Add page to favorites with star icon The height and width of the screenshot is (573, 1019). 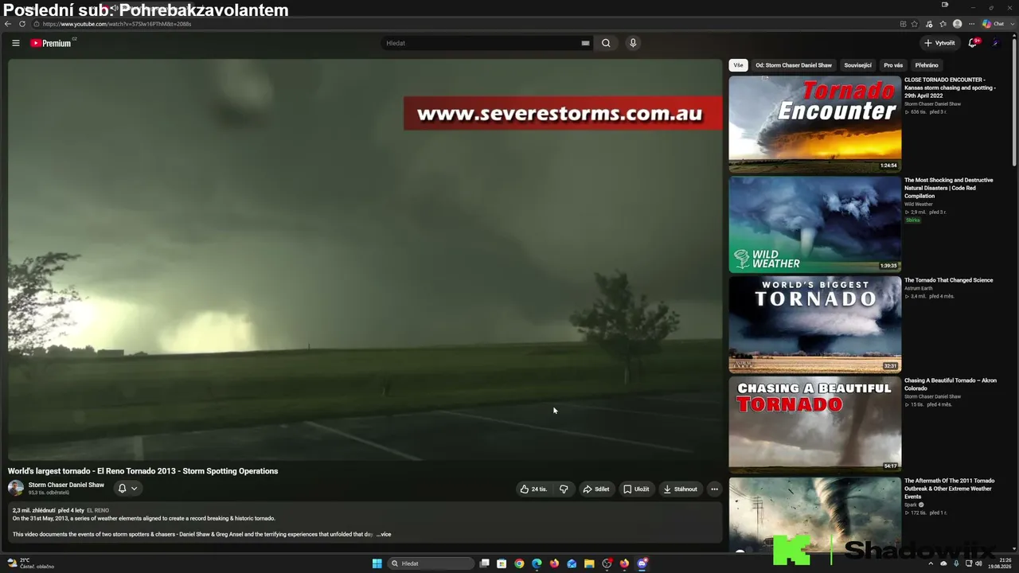click(915, 24)
